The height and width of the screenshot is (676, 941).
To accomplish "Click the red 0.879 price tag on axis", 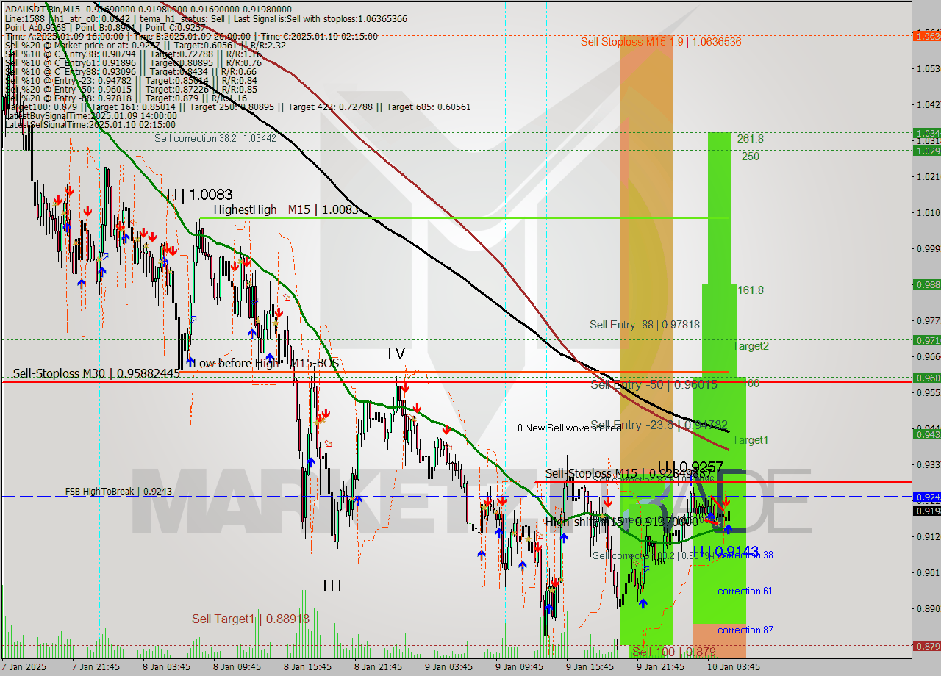I will pyautogui.click(x=926, y=646).
